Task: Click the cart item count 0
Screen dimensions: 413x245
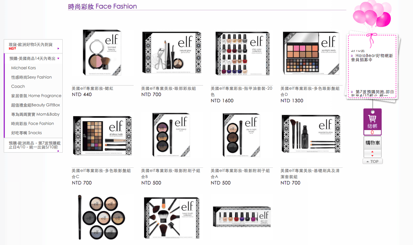Action: coord(372,132)
